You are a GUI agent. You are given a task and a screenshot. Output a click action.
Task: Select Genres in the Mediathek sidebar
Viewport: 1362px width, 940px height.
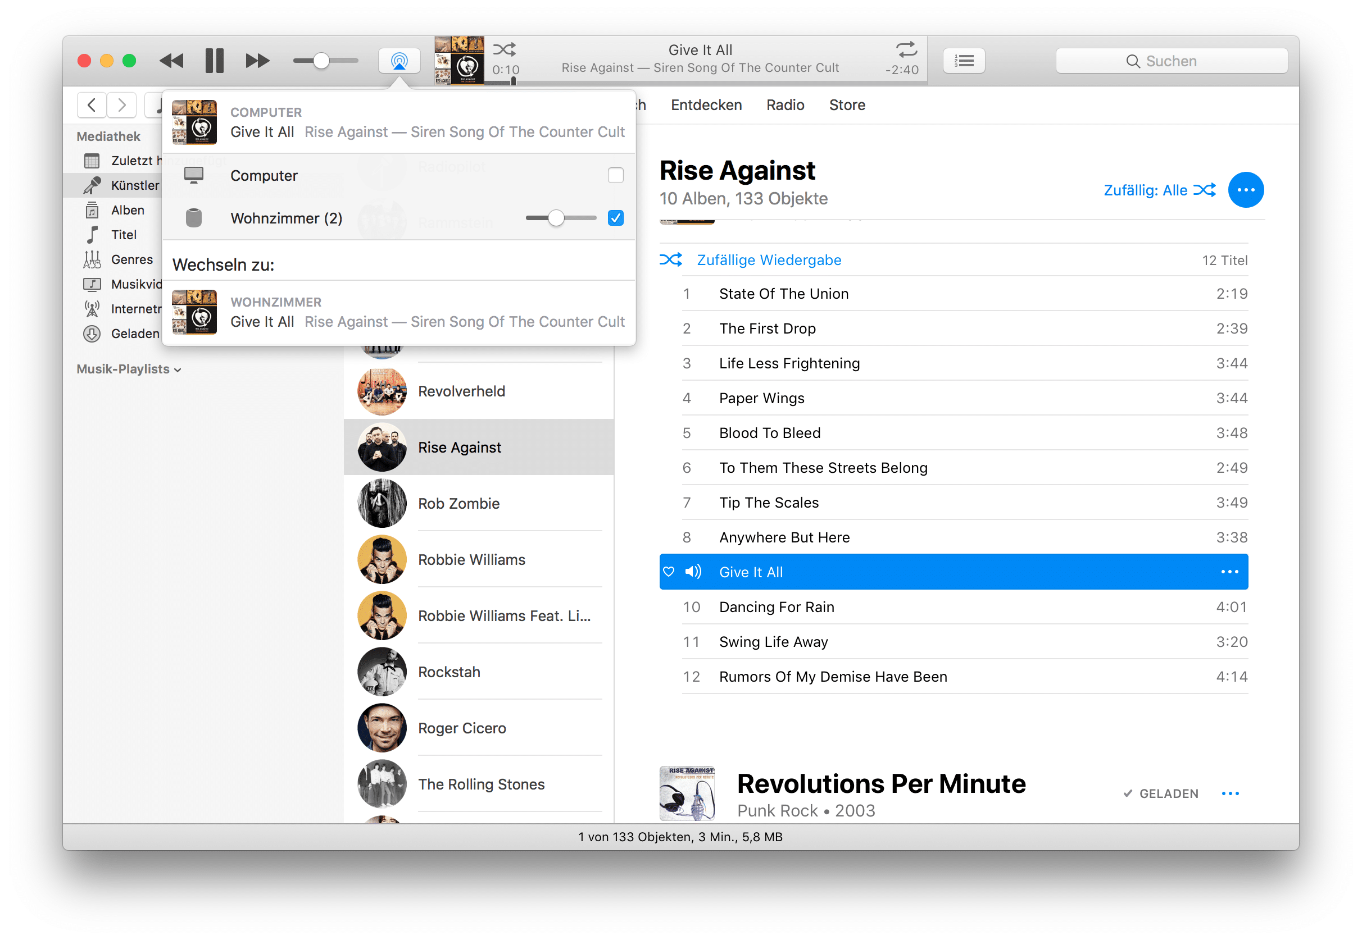[132, 260]
